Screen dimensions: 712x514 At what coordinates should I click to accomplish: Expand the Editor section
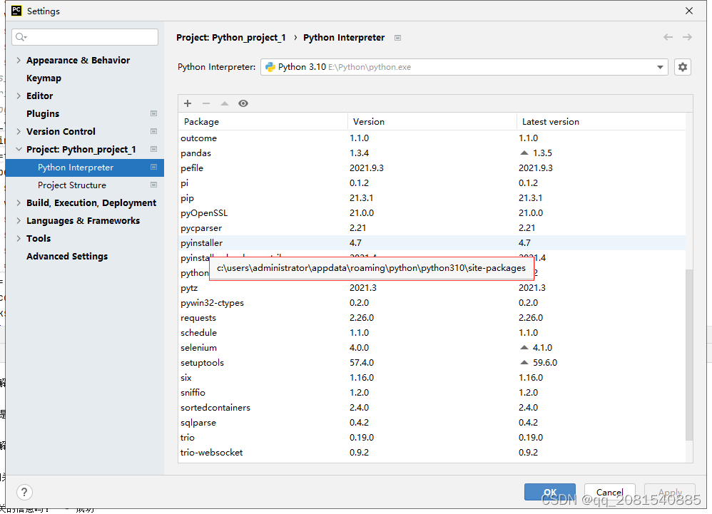coord(19,96)
